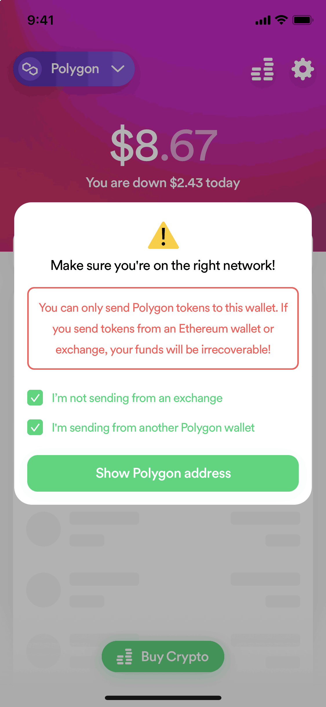Tap the yellow warning triangle icon
Screen dimensions: 326x707
coord(163,235)
